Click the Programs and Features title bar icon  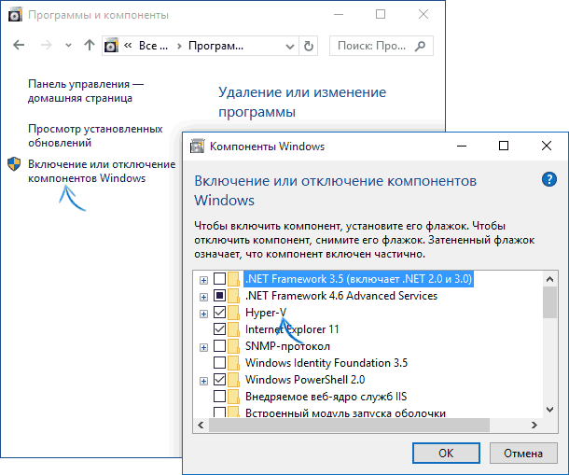tap(15, 15)
